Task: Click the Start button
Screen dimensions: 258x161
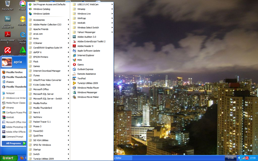Action: click(x=8, y=158)
